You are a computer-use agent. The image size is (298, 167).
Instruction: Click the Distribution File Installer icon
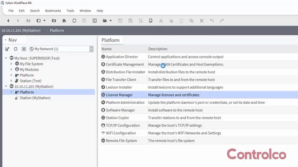[x=103, y=72]
